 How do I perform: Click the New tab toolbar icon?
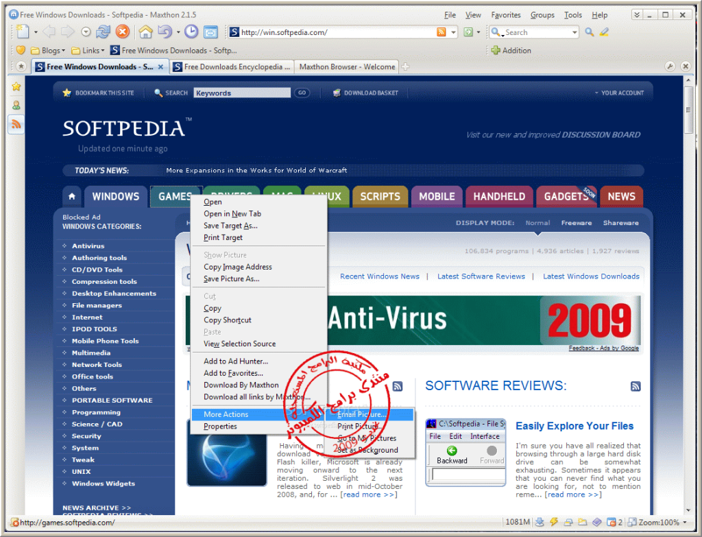[x=23, y=32]
